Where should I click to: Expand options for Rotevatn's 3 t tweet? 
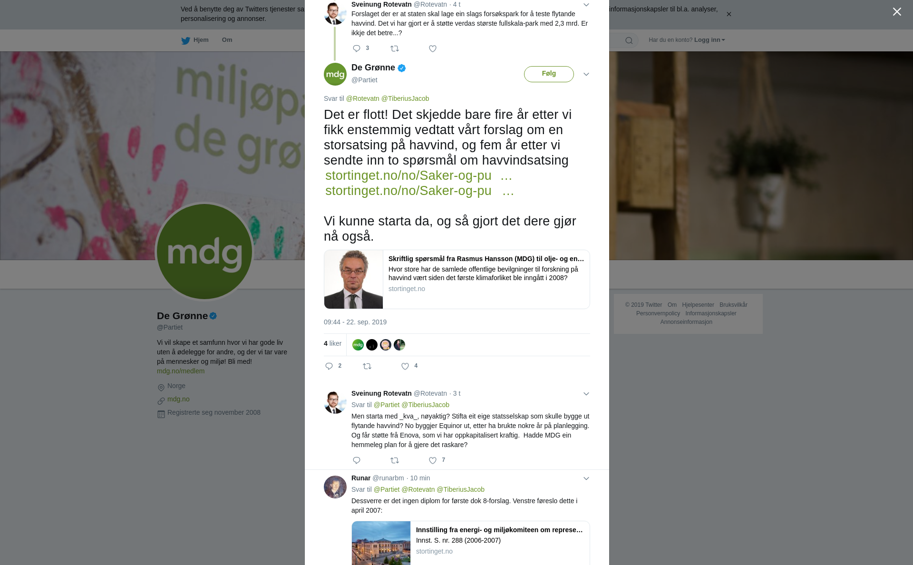[x=586, y=394]
